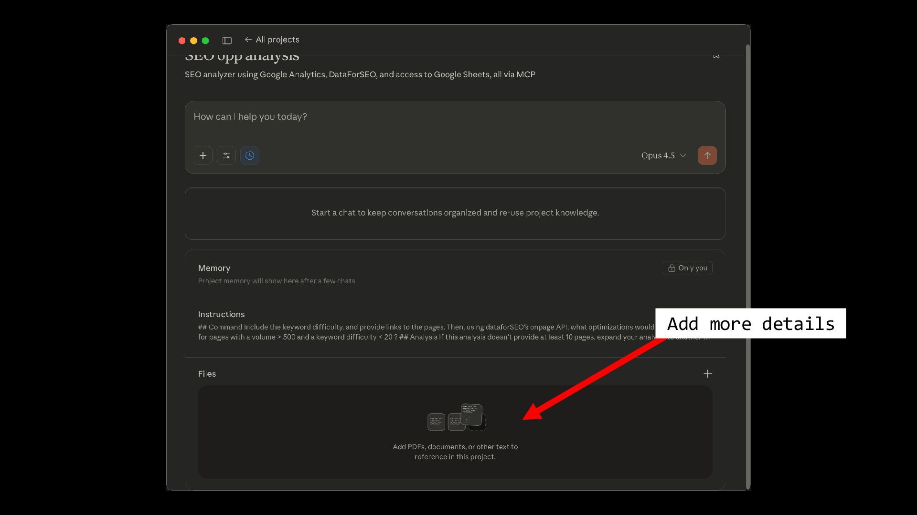Toggle the sidebar panel icon
Screen dimensions: 917x515
pos(227,41)
